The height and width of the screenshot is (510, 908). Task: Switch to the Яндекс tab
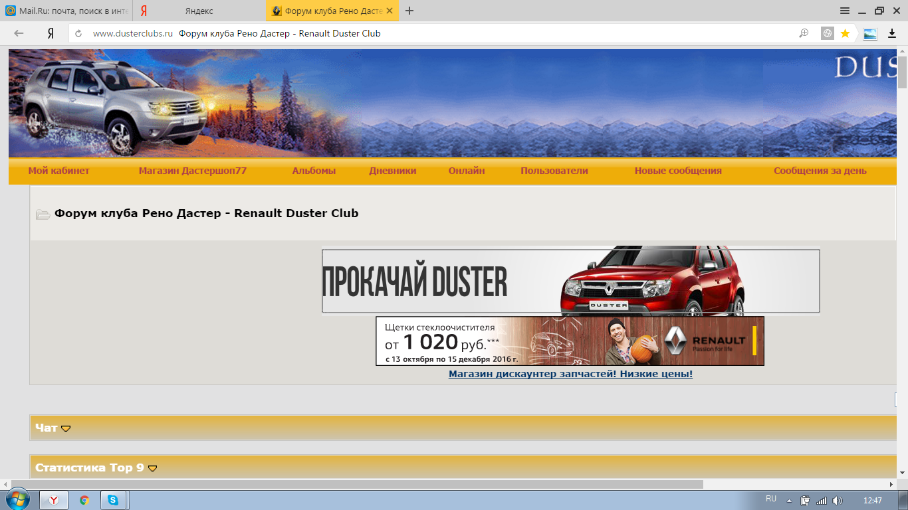199,11
